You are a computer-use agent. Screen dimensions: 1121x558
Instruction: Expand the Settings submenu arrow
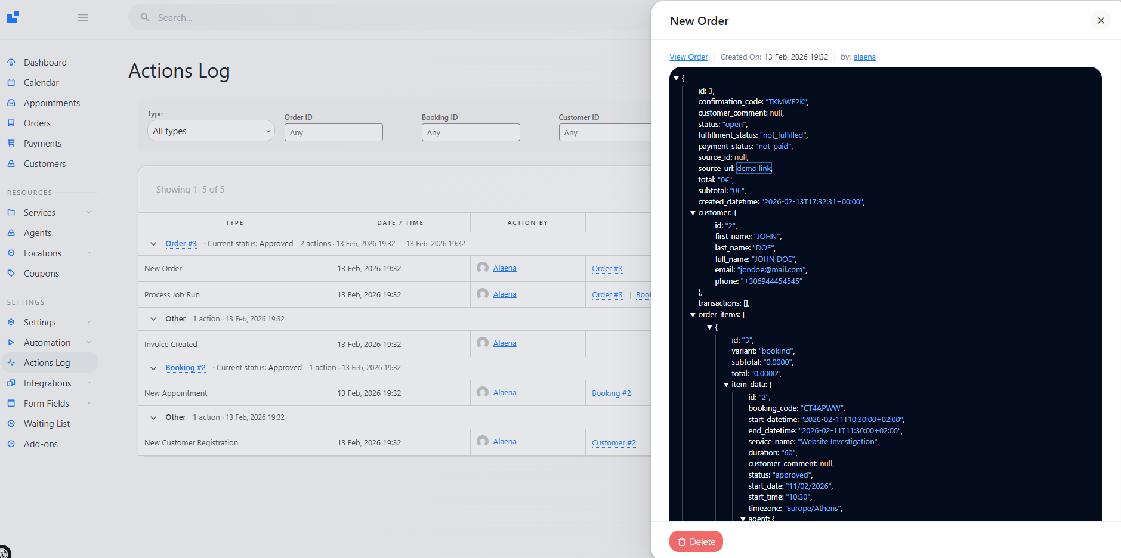pyautogui.click(x=89, y=323)
